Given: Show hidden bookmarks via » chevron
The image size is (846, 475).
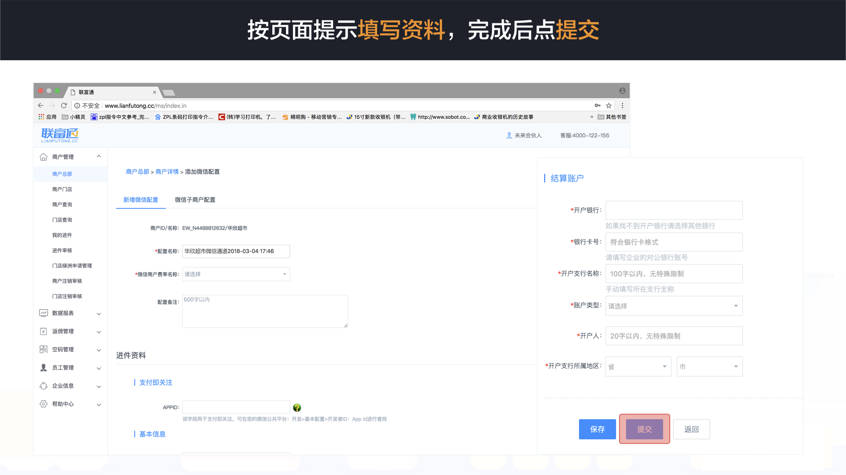Looking at the screenshot, I should tap(591, 117).
